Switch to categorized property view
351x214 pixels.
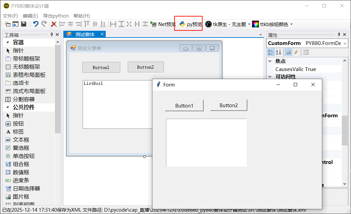271,52
